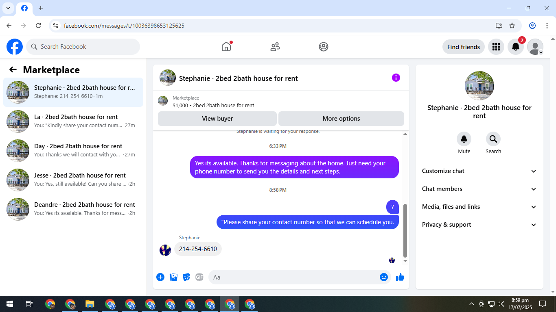The height and width of the screenshot is (312, 556).
Task: Open Windows Start menu
Action: pos(10,304)
